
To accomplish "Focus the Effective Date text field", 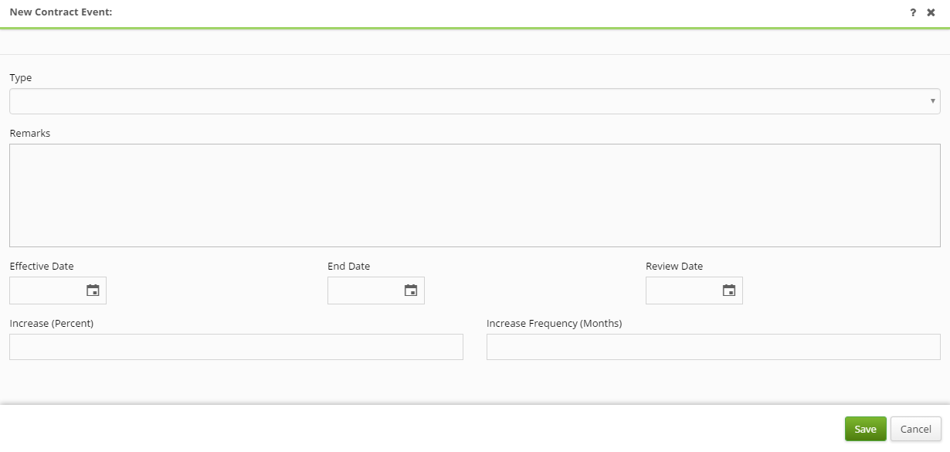I will pyautogui.click(x=46, y=291).
